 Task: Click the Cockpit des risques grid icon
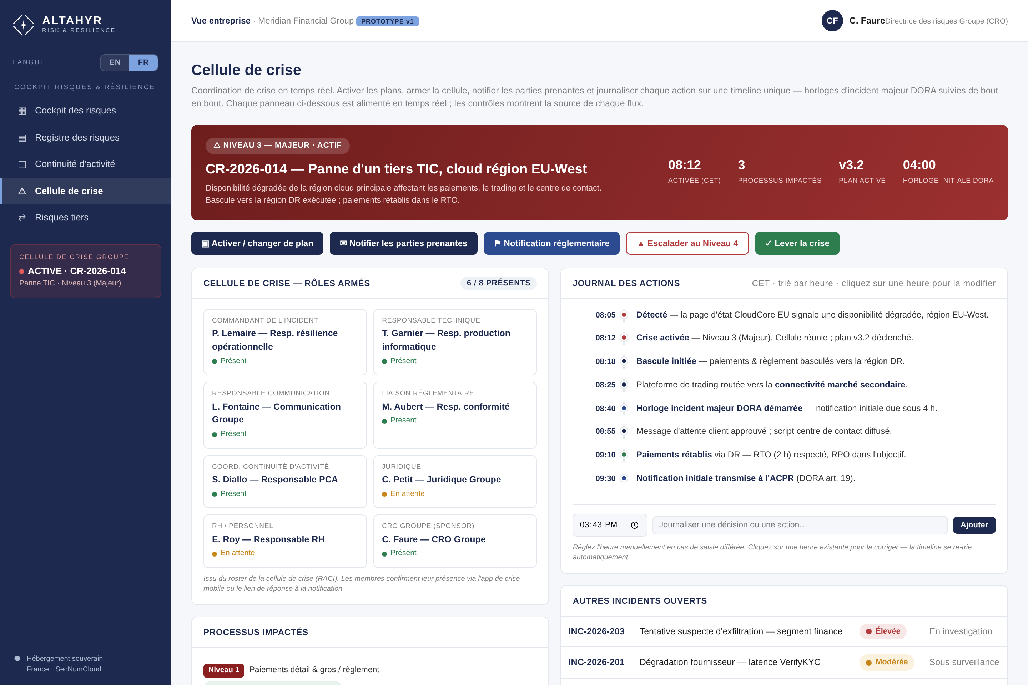pos(22,111)
